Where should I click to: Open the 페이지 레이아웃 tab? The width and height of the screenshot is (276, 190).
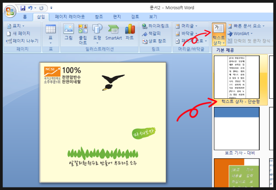coord(70,17)
